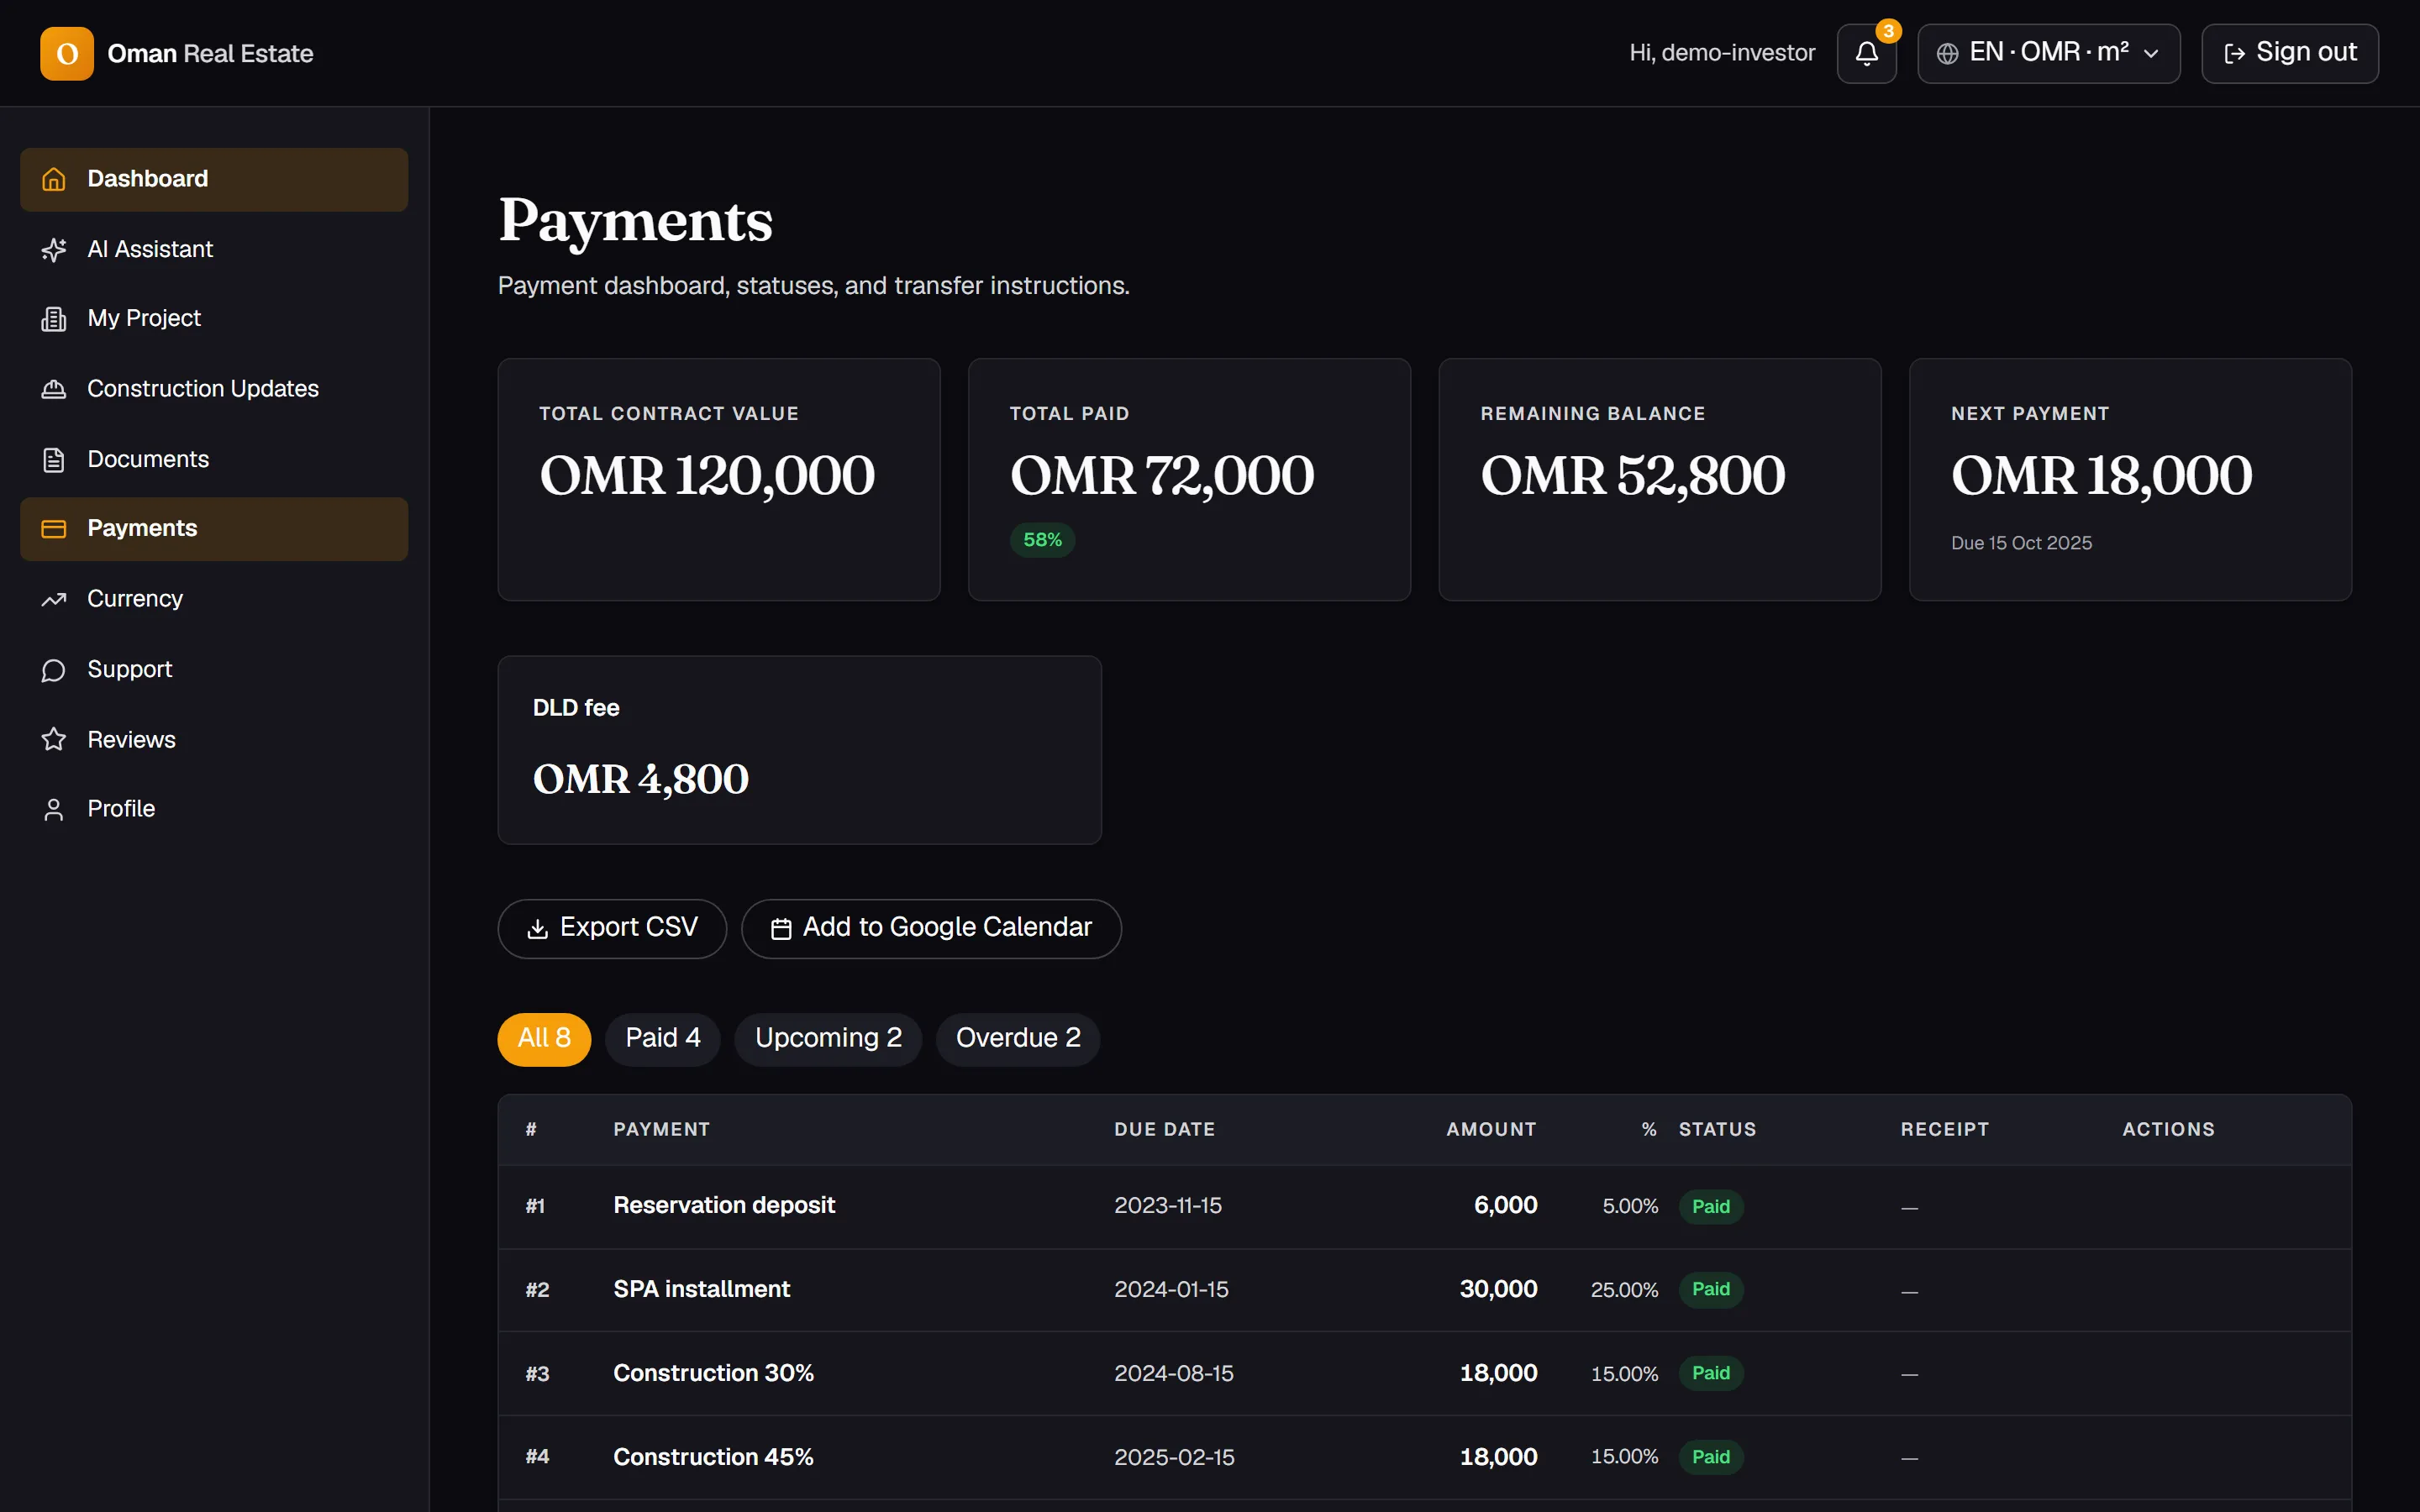This screenshot has width=2420, height=1512.
Task: Click the 6,000 amount cell
Action: coord(1506,1206)
